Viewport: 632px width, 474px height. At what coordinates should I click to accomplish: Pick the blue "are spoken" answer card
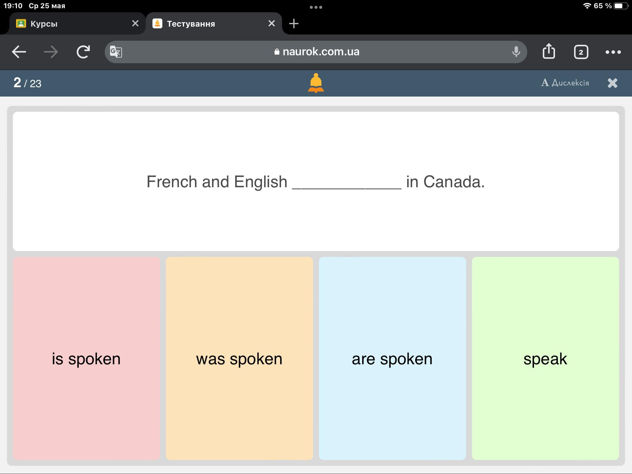(392, 358)
